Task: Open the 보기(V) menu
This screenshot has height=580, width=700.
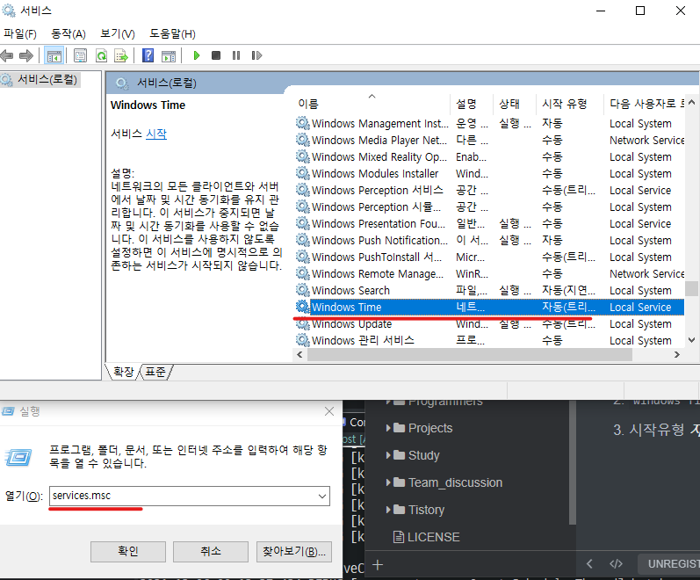Action: coord(118,34)
